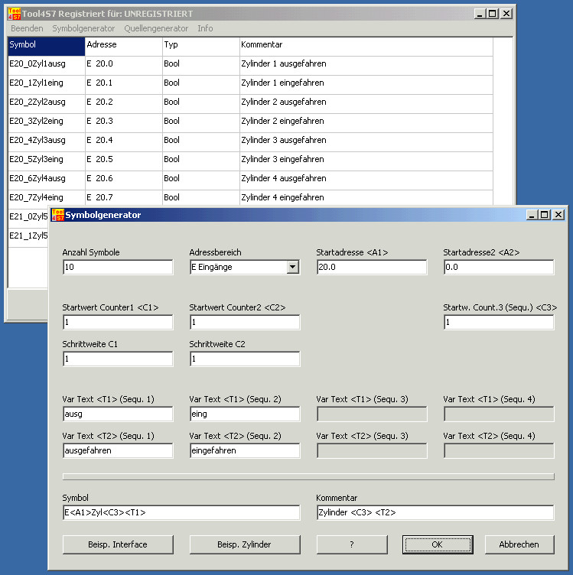The image size is (573, 575).
Task: Select table row E20_3Zyl2eing
Action: point(46,121)
